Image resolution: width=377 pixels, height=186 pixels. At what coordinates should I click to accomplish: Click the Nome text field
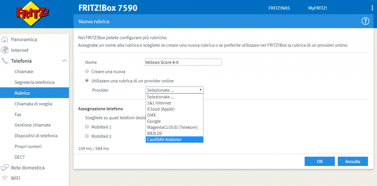point(183,62)
